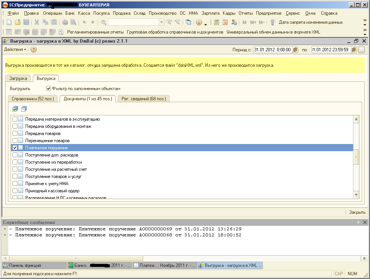The image size is (370, 279).
Task: Click the yellow info help icon in the toolbar
Action: click(199, 22)
